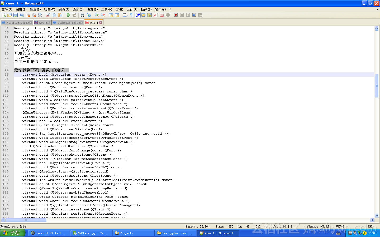Click the Print icon in toolbar
Image resolution: width=380 pixels, height=237 pixels.
40,15
